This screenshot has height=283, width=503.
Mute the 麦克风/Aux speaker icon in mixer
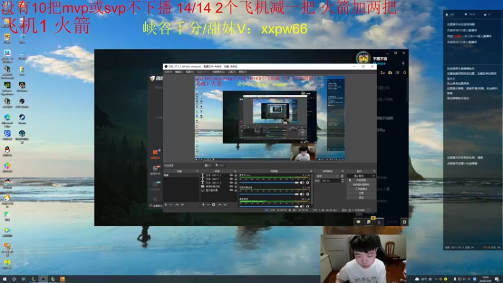302,182
